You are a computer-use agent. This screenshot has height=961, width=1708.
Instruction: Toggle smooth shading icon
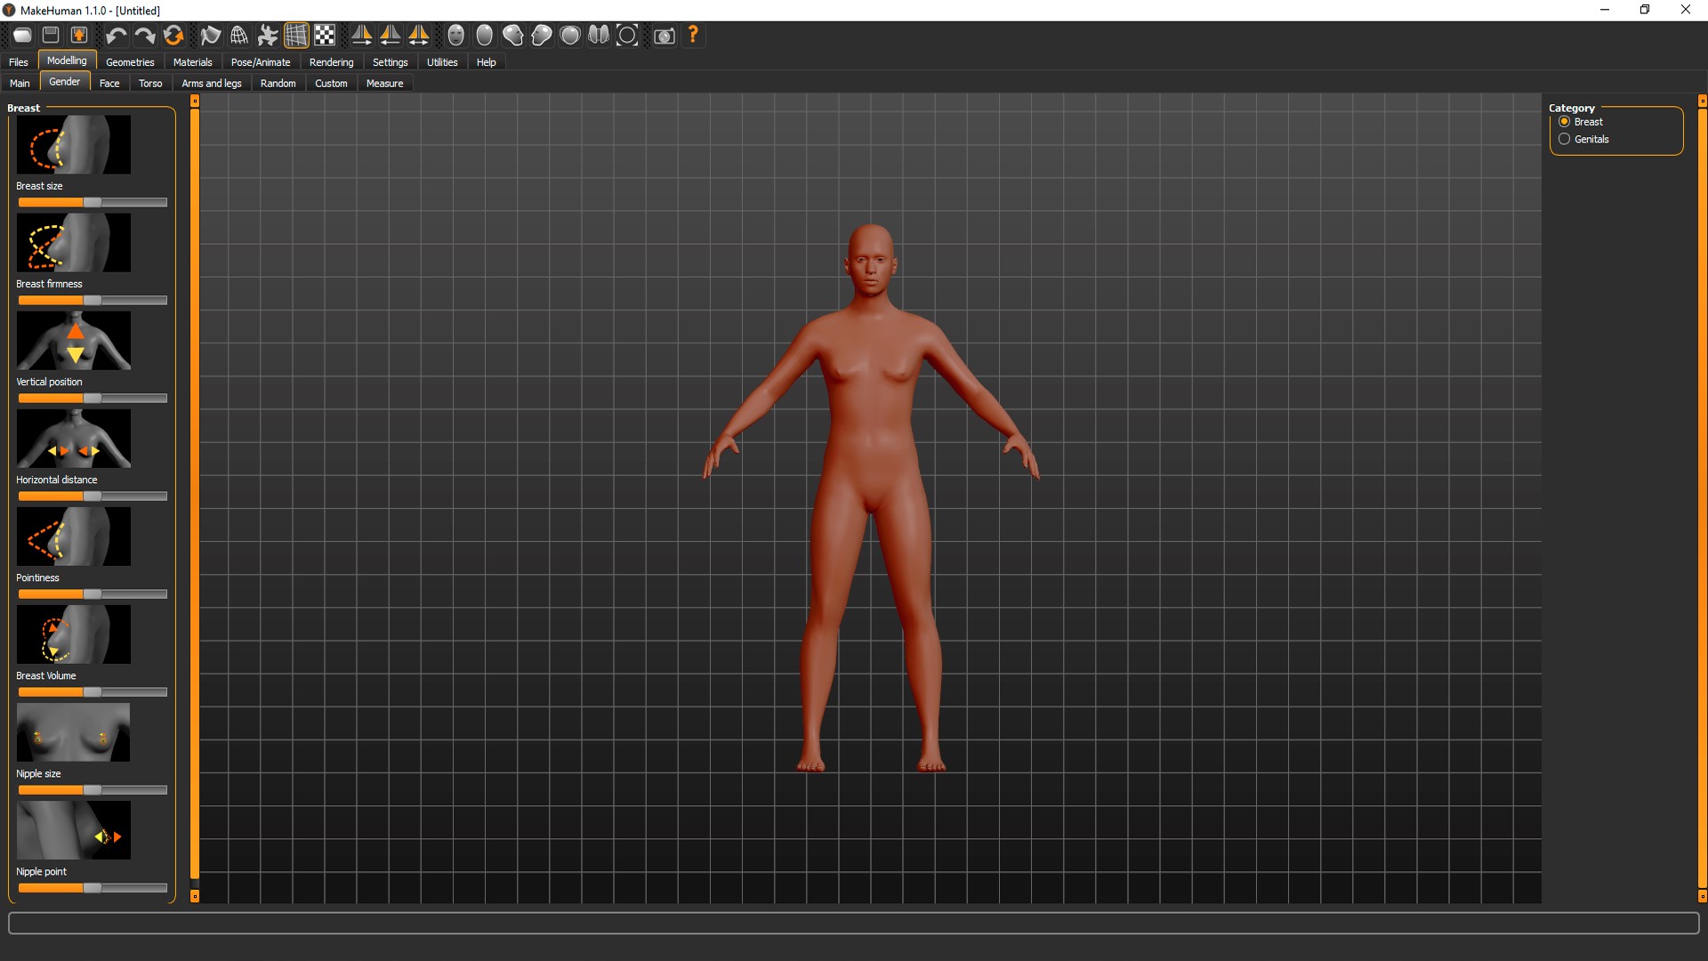click(210, 36)
